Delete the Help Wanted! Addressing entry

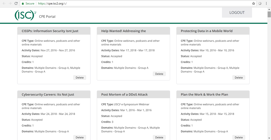[x=159, y=74]
